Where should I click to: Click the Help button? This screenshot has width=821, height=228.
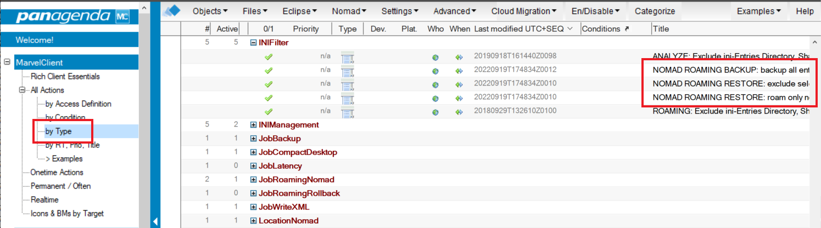805,11
